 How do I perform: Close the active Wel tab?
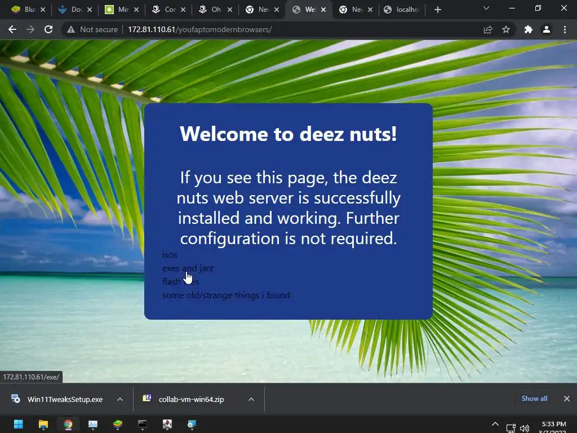323,10
